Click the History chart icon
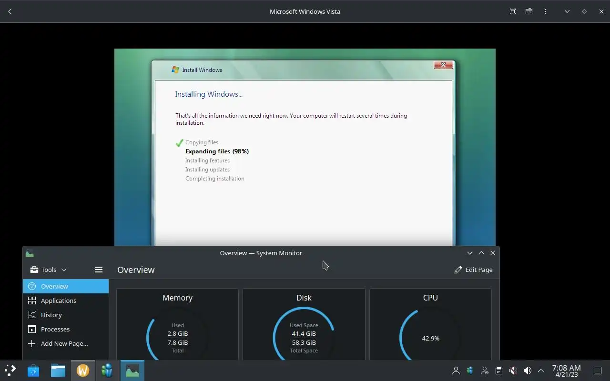 pyautogui.click(x=32, y=315)
